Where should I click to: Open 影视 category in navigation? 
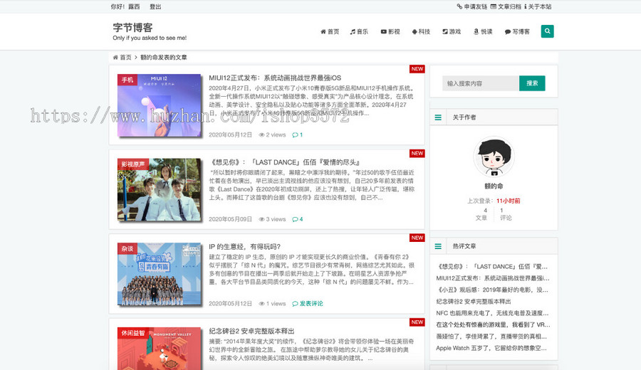click(x=390, y=31)
